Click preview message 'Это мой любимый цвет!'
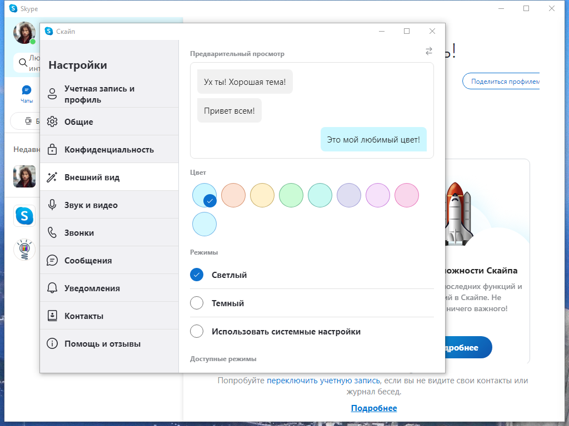This screenshot has height=426, width=569. [373, 139]
